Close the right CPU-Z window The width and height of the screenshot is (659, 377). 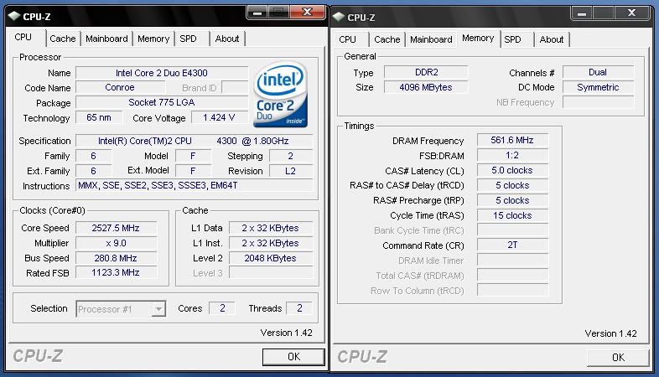(631, 13)
